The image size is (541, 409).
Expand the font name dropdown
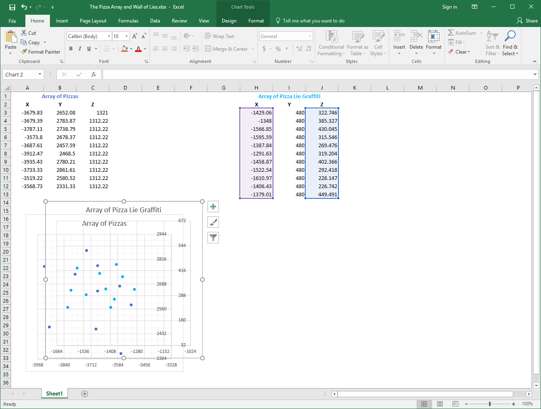point(109,36)
